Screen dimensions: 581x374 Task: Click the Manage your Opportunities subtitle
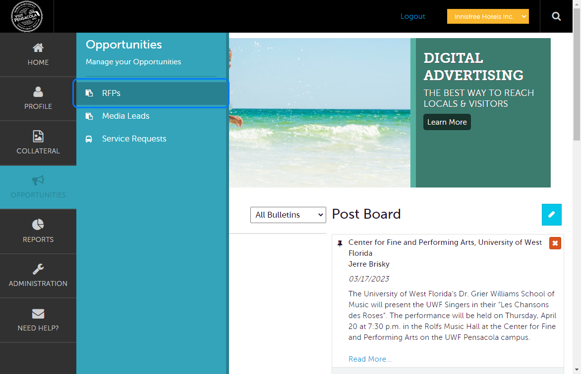pos(133,62)
